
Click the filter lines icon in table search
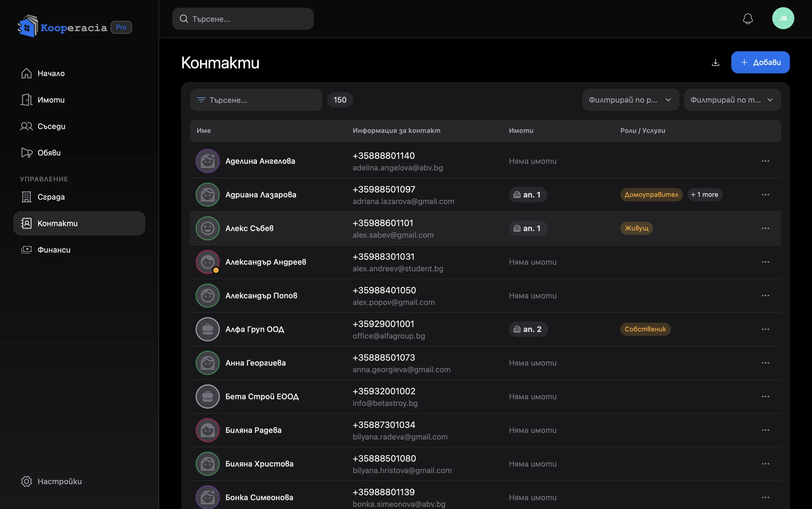pos(201,100)
